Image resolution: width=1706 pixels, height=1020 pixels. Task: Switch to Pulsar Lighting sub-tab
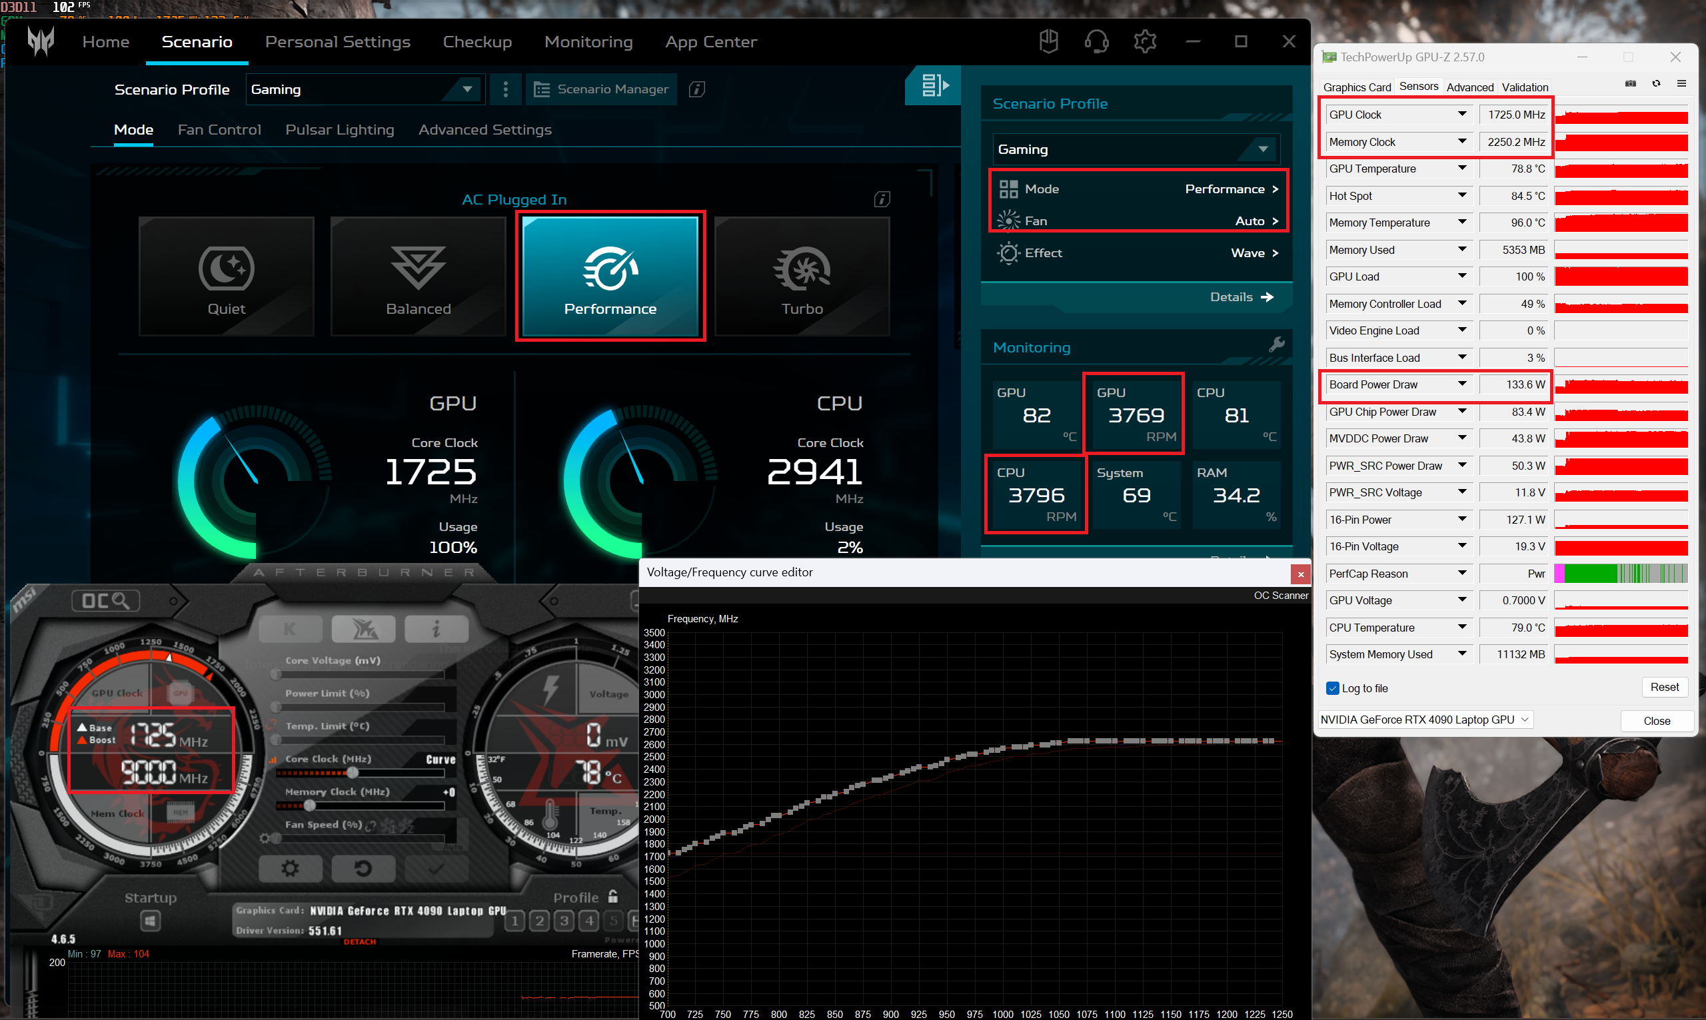pos(340,130)
